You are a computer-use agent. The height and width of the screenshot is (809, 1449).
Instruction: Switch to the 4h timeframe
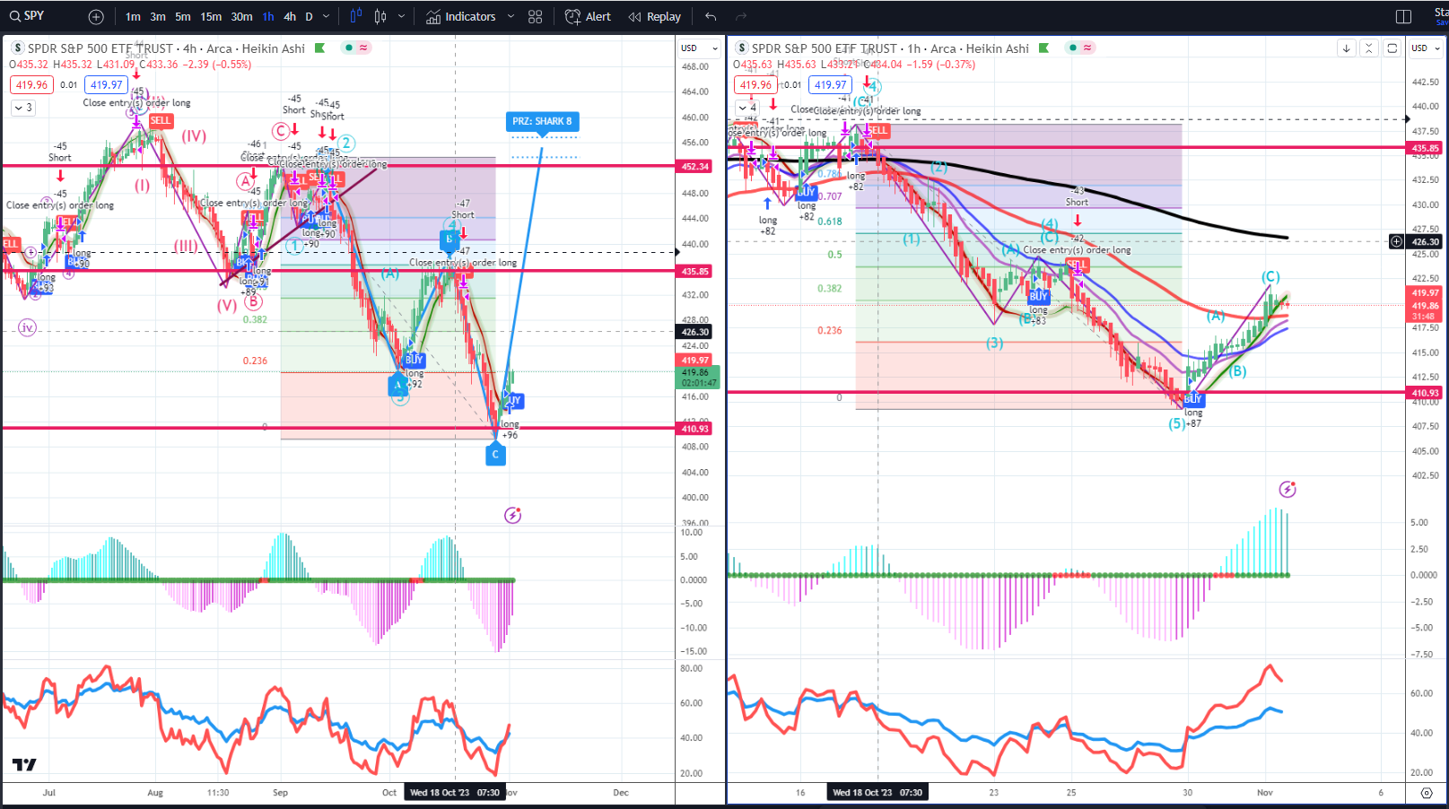tap(290, 17)
